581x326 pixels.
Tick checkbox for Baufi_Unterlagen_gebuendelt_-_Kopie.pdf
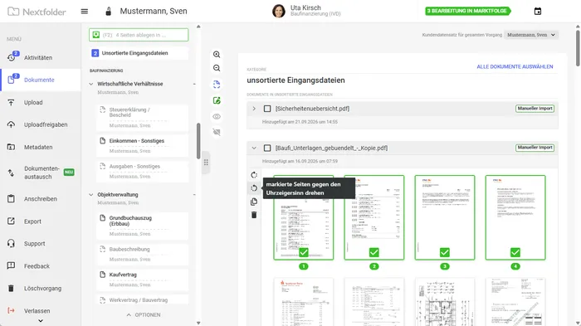click(267, 148)
